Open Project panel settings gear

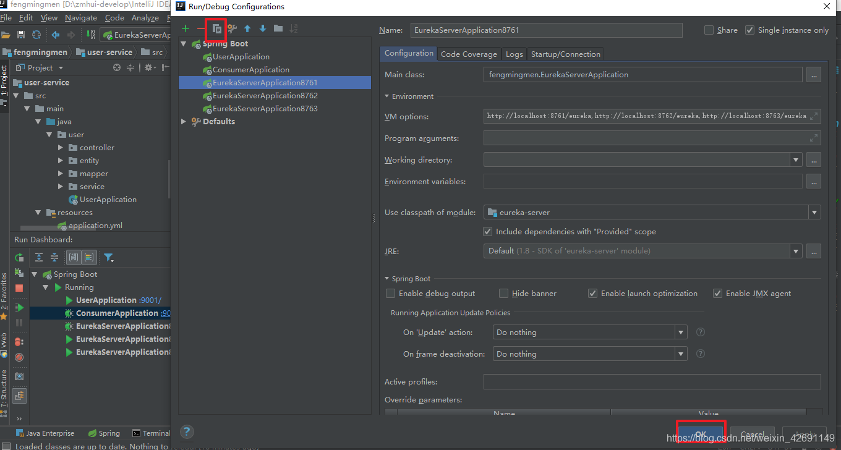pos(149,68)
